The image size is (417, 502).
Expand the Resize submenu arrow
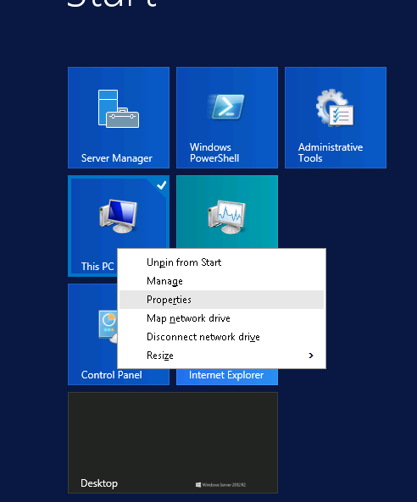point(310,356)
